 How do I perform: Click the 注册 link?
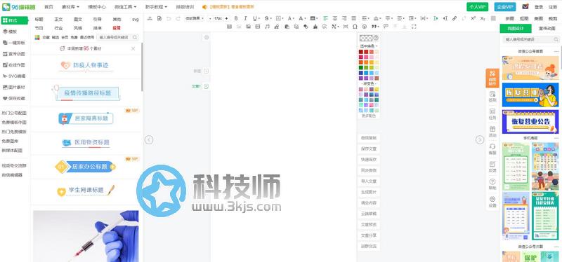553,7
